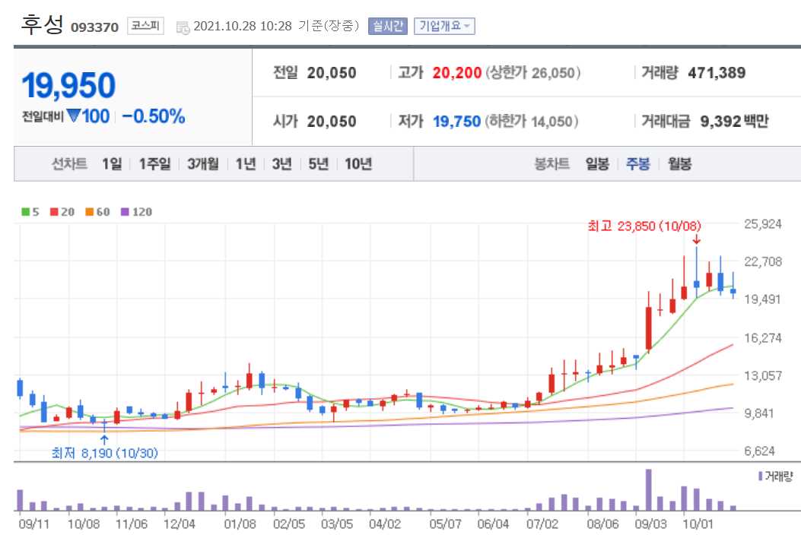Expand the 기업개요 company overview dropdown
The height and width of the screenshot is (538, 801).
pos(445,26)
